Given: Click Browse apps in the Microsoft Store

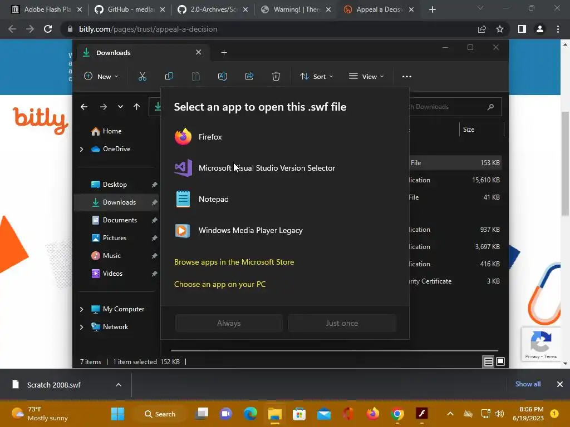Looking at the screenshot, I should pyautogui.click(x=234, y=262).
